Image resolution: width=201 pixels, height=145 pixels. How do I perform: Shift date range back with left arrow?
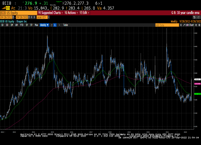point(32,17)
